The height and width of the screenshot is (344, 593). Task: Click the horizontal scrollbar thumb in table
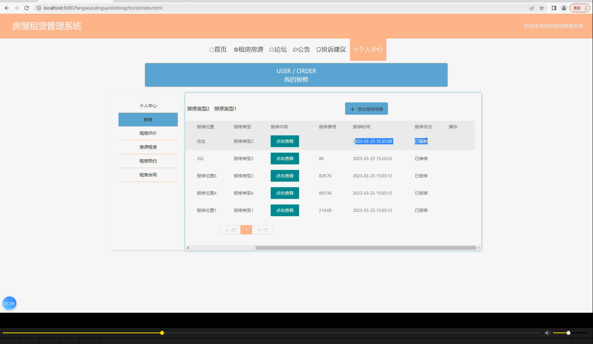[365, 248]
